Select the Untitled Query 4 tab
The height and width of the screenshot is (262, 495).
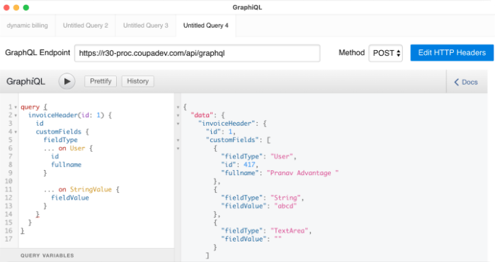206,25
